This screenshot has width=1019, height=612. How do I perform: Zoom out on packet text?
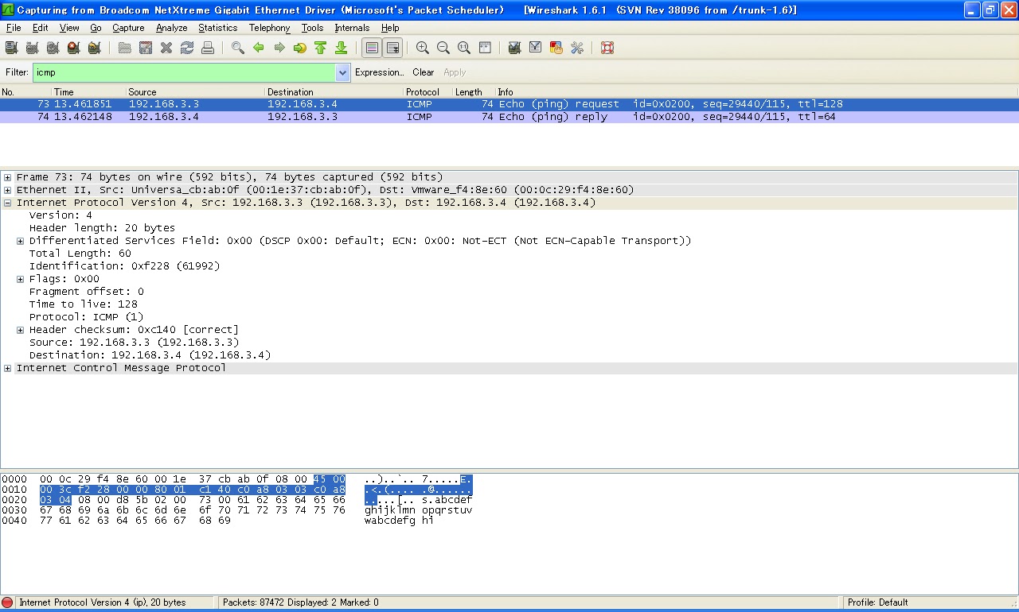coord(443,48)
